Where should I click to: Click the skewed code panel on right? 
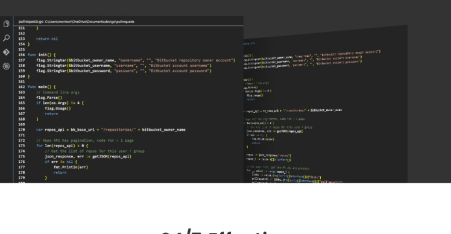[x=326, y=109]
